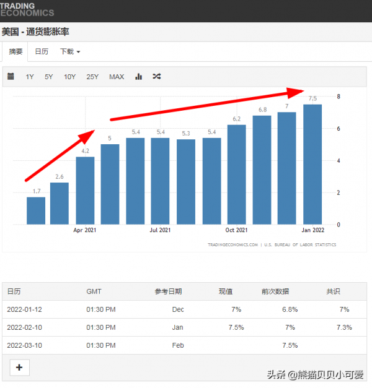Screen dimensions: 372x388
Task: Set chart range to 1Y
Action: click(x=30, y=77)
